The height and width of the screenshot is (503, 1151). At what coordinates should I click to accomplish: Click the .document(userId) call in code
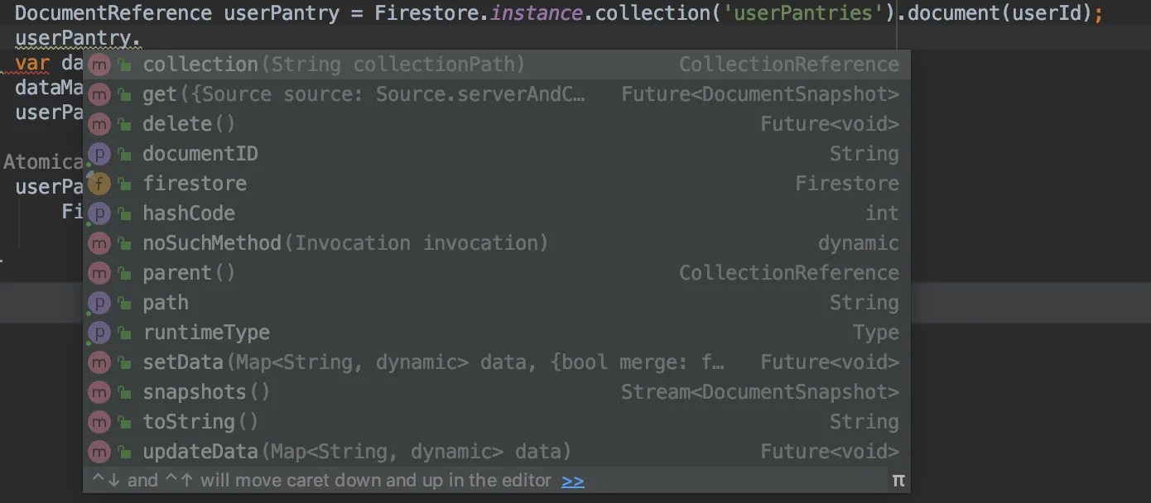point(995,14)
